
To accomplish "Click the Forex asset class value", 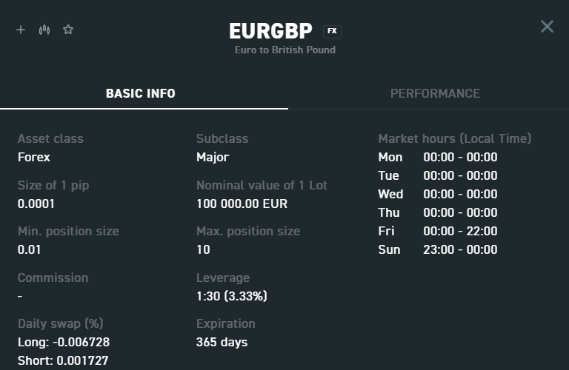I will pyautogui.click(x=34, y=157).
